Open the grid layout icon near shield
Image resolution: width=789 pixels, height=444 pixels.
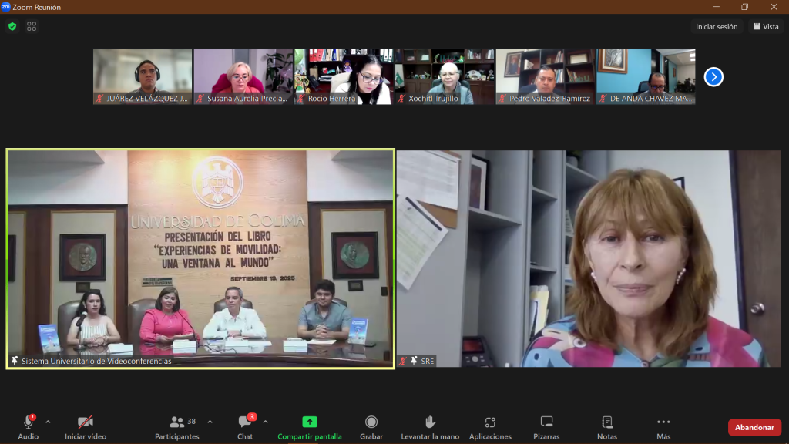point(32,26)
